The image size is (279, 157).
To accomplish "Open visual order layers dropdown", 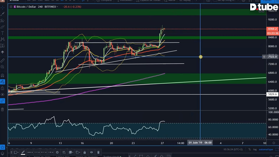I will [x=71, y=152].
